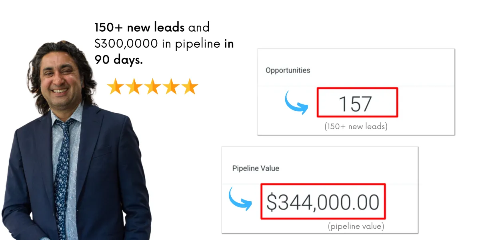Click blue arrow pointing to $344,000.00
The width and height of the screenshot is (480, 240).
[x=240, y=200]
